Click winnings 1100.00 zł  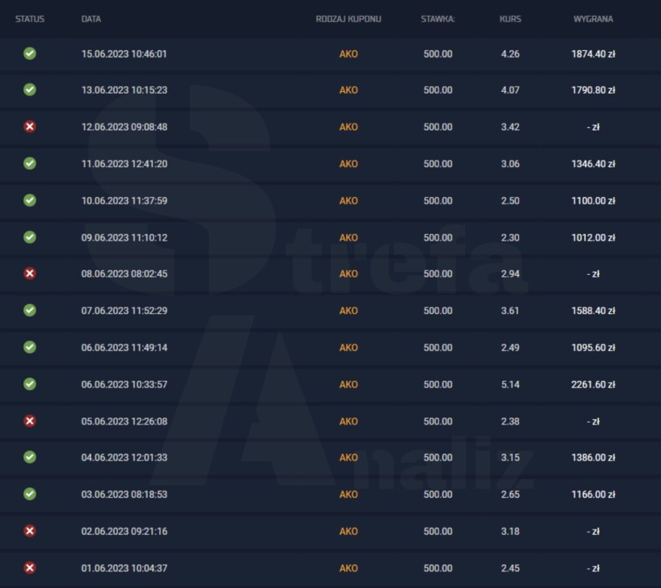point(593,201)
